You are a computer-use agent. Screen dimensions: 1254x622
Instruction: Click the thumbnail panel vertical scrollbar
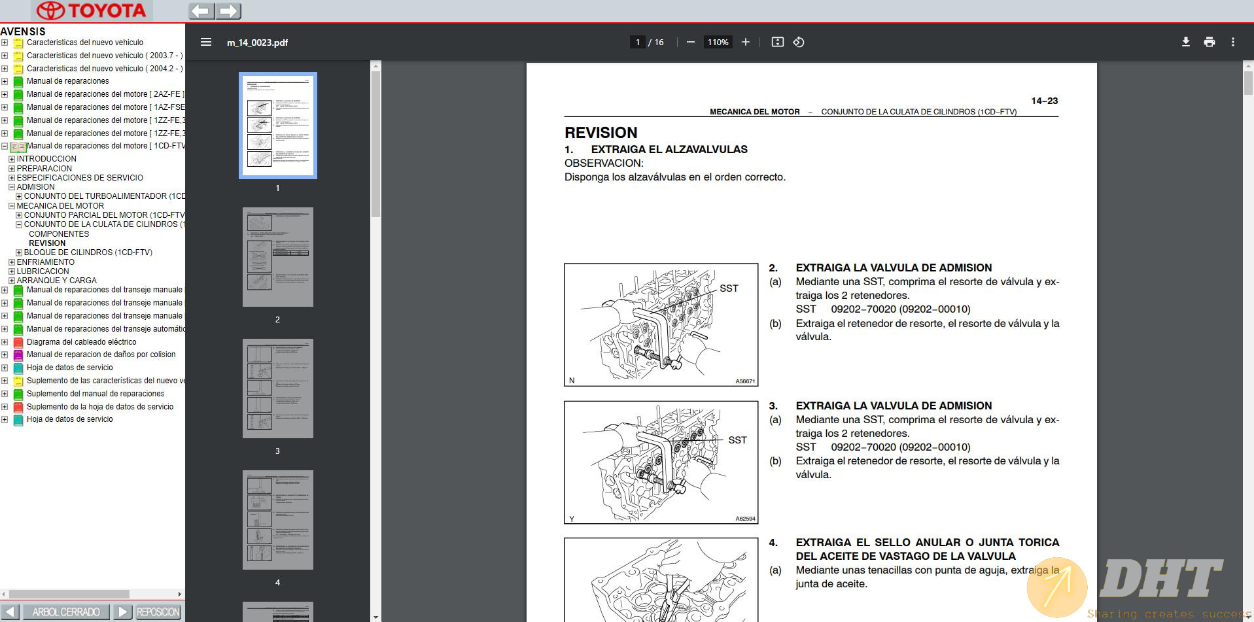(x=375, y=144)
